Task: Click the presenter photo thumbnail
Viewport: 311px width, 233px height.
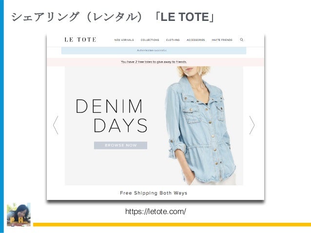Action: pyautogui.click(x=19, y=215)
